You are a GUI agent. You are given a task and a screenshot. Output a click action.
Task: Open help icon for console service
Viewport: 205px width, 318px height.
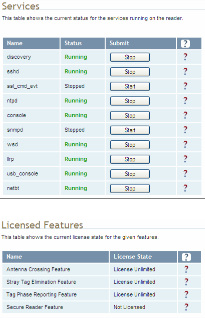[x=185, y=115]
